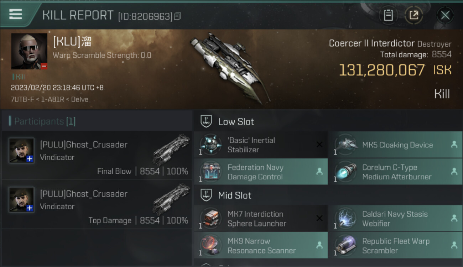Click the person marker on MK5 Cloaking Device

coord(454,145)
